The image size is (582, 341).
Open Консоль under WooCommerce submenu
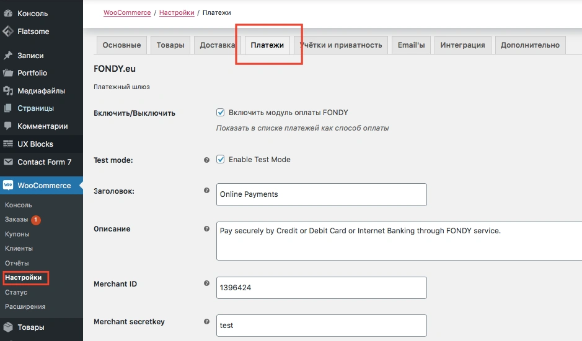[x=18, y=205]
